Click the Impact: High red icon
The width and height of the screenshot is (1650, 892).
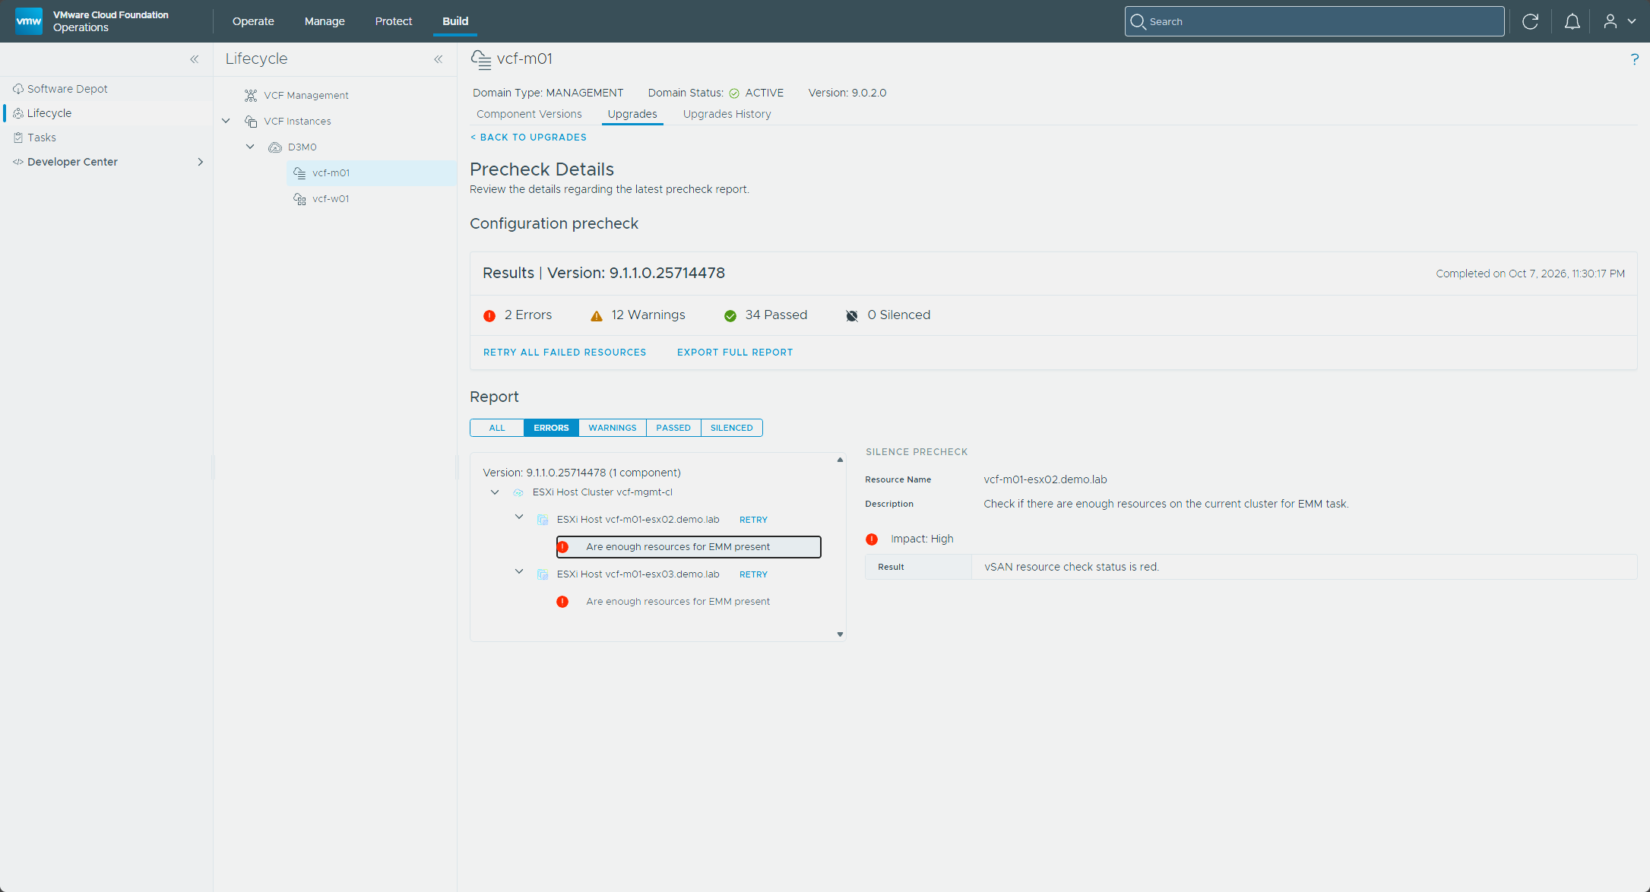click(x=872, y=539)
